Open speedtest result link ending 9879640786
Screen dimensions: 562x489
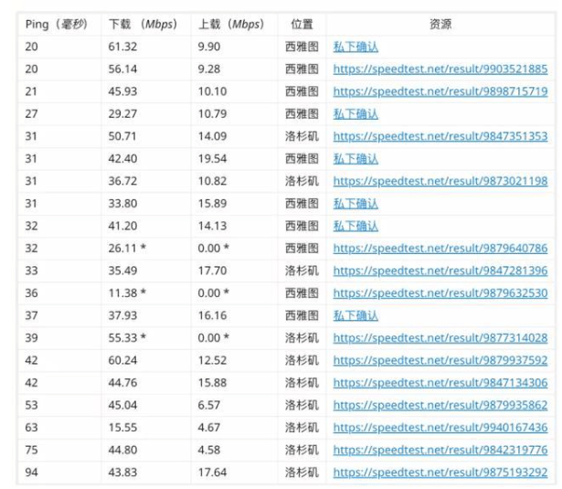tap(440, 248)
